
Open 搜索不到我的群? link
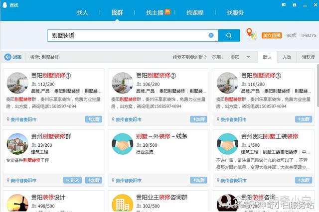click(x=189, y=57)
